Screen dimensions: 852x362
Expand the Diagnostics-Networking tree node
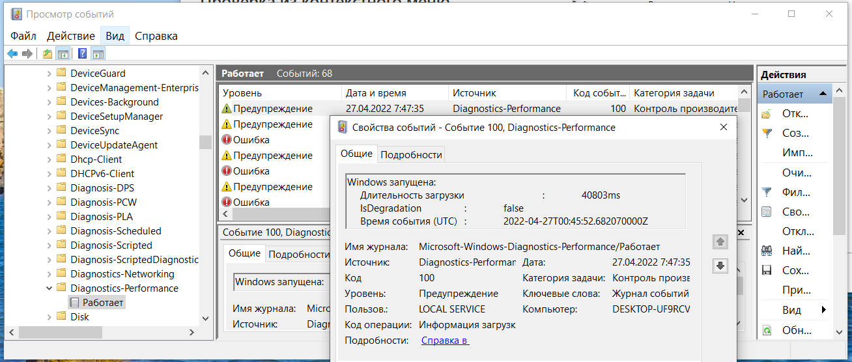(x=49, y=274)
